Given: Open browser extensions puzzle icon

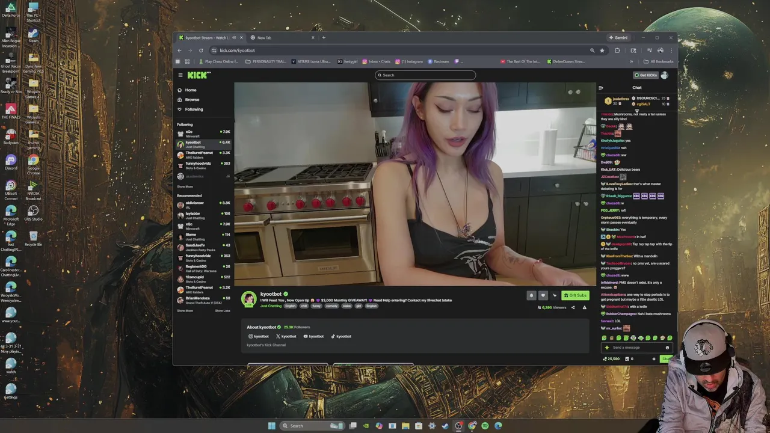Looking at the screenshot, I should (x=617, y=51).
